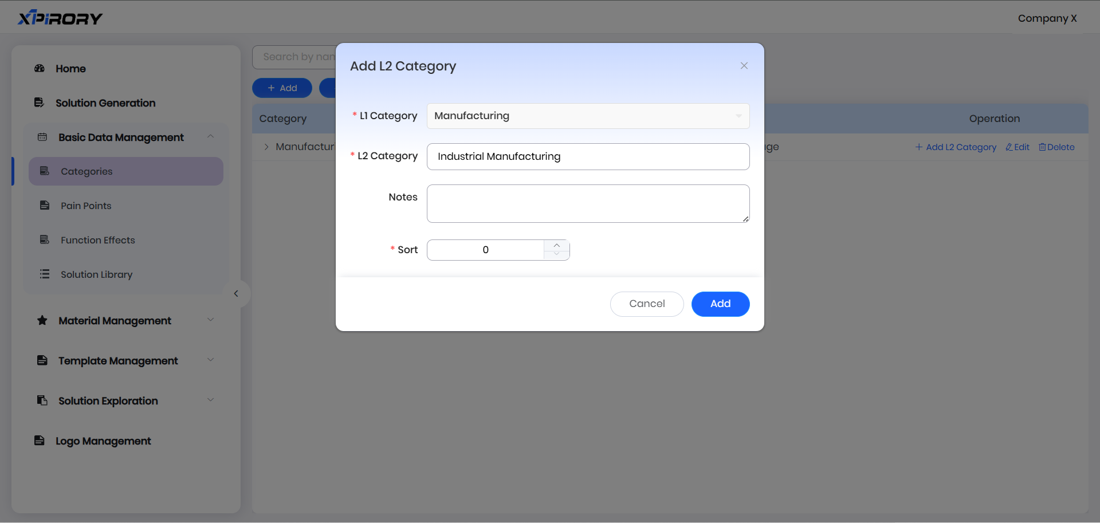
Task: Click the Solution Generation sidebar icon
Action: 40,103
